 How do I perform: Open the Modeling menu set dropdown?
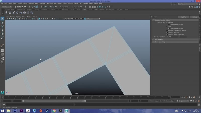pyautogui.click(x=6, y=7)
